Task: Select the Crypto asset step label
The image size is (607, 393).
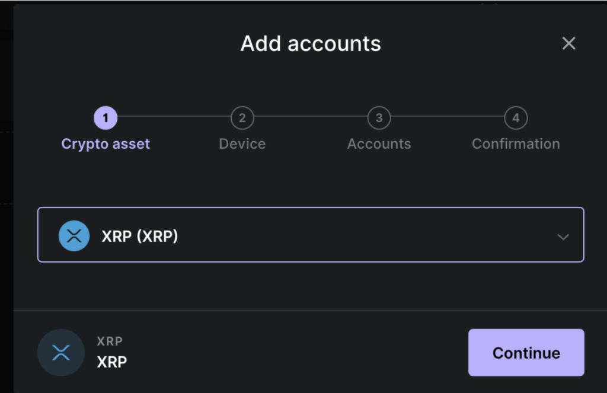Action: point(105,143)
